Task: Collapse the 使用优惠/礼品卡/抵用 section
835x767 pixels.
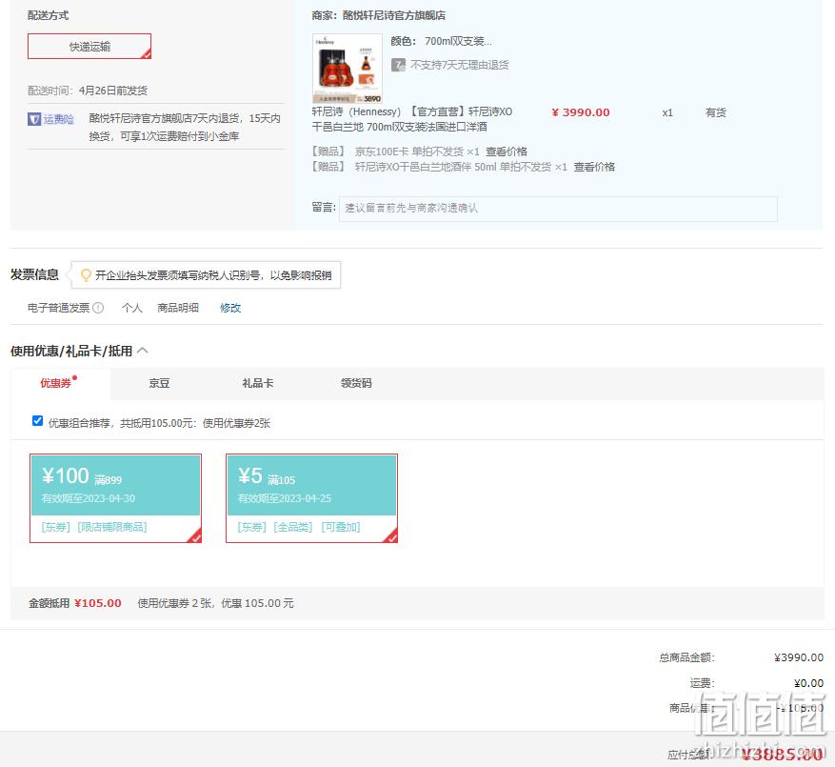Action: click(x=143, y=351)
